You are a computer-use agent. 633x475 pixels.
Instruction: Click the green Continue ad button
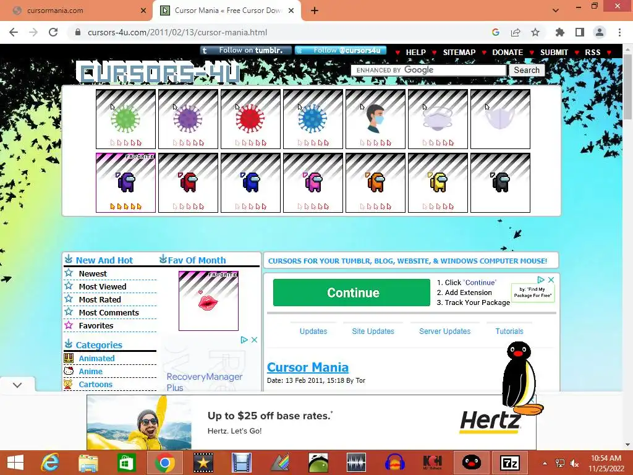[352, 293]
